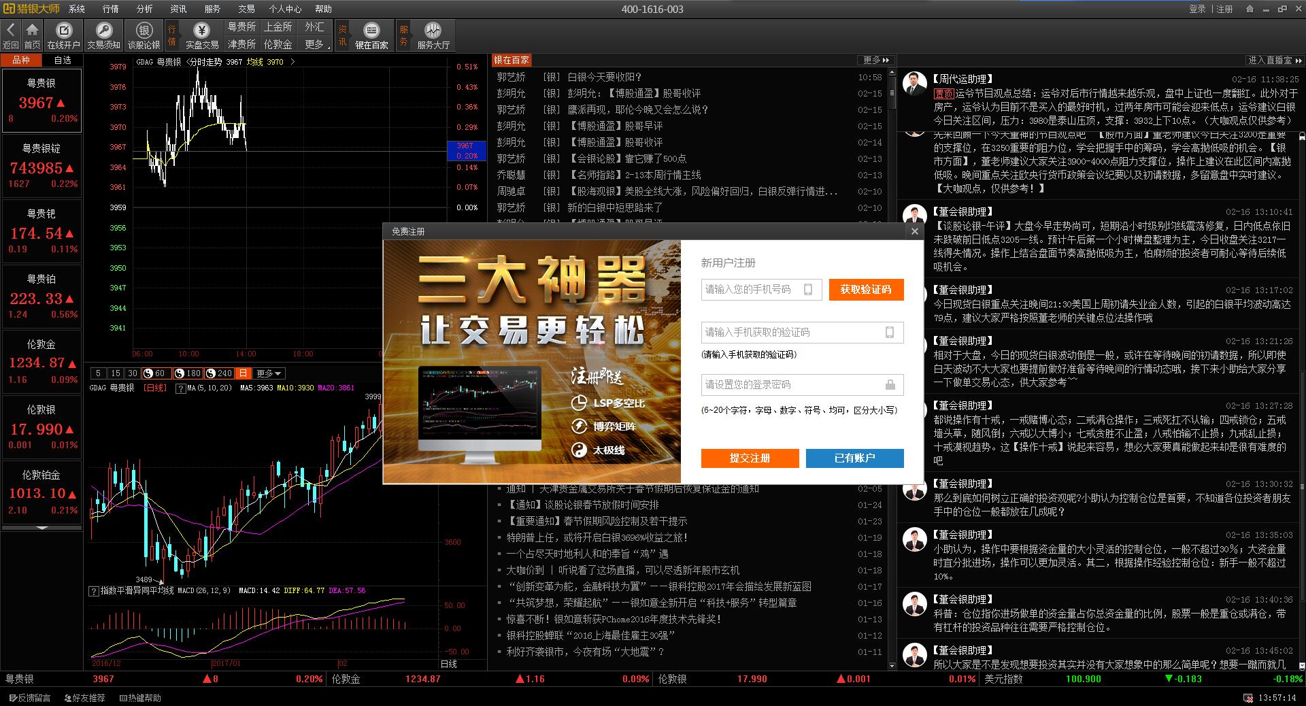Click the 交易须知 key icon
The height and width of the screenshot is (706, 1306).
tap(103, 31)
